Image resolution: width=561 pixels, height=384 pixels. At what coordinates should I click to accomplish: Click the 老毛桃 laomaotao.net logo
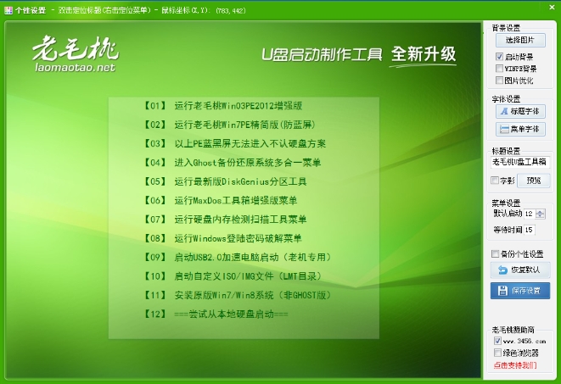(76, 53)
